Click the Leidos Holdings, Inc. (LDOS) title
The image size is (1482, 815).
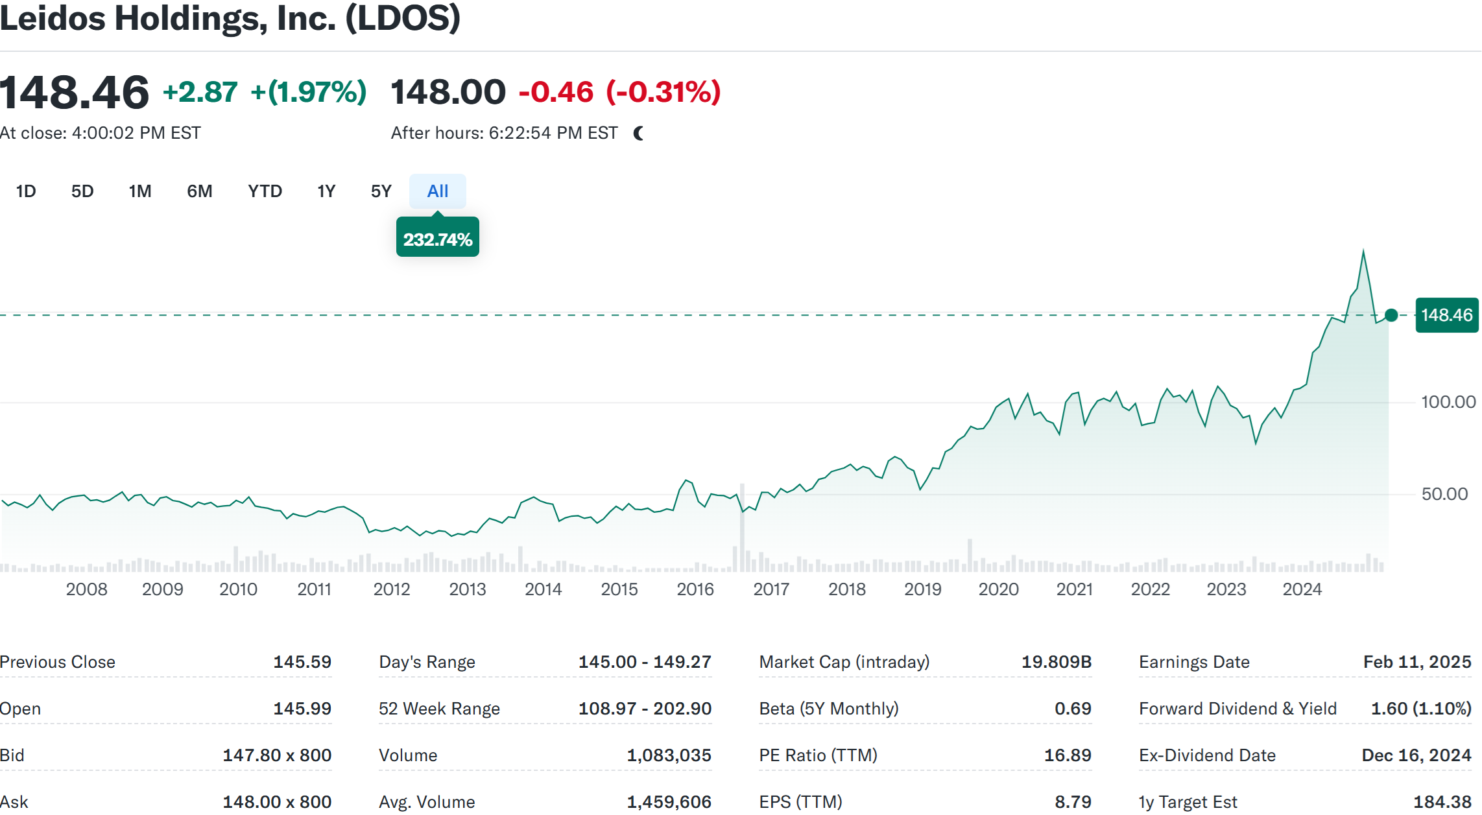[230, 18]
